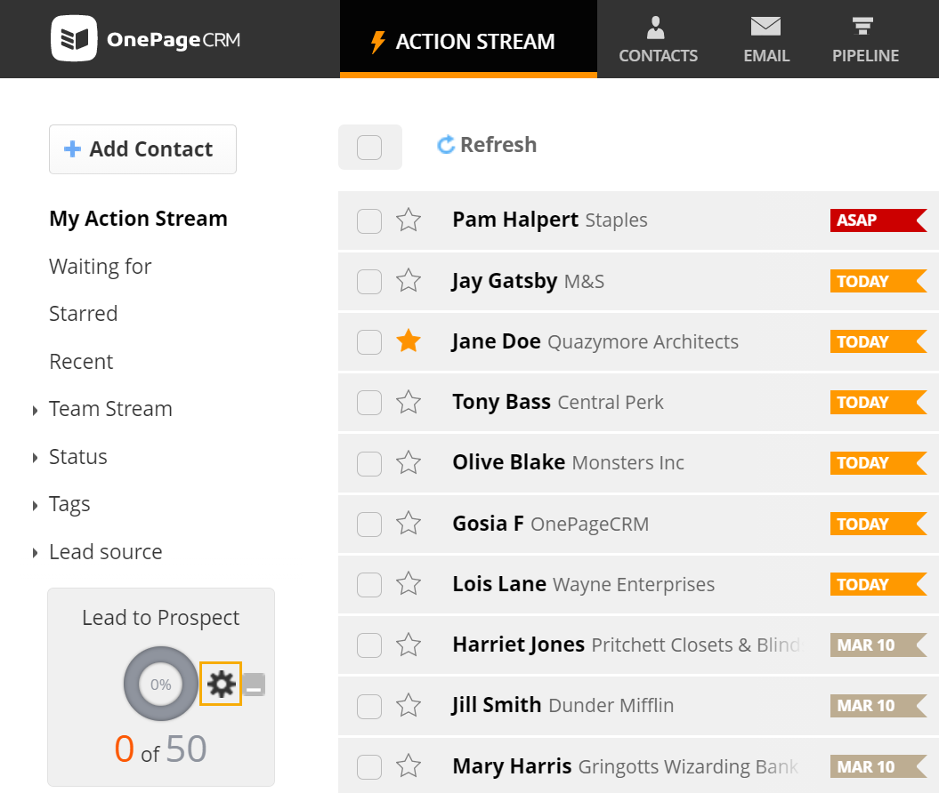Screen dimensions: 939x793
Task: Check the Harriet Jones row checkbox
Action: point(369,645)
